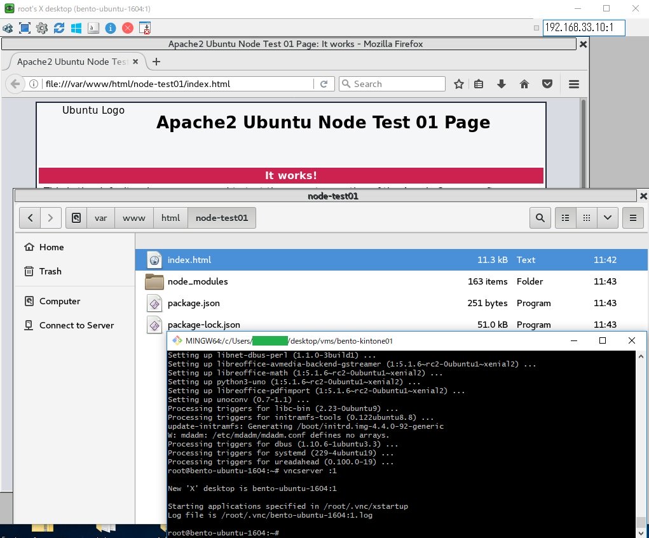Reload the Firefox page
The width and height of the screenshot is (649, 538).
click(x=324, y=84)
